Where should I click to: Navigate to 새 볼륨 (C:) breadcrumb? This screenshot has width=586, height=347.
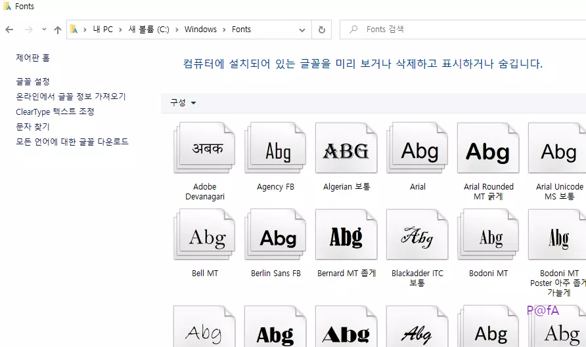(148, 29)
